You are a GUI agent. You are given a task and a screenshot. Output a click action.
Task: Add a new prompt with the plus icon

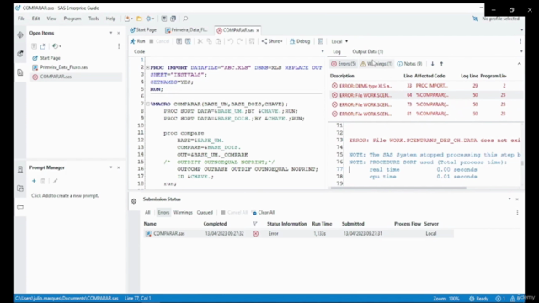(34, 181)
